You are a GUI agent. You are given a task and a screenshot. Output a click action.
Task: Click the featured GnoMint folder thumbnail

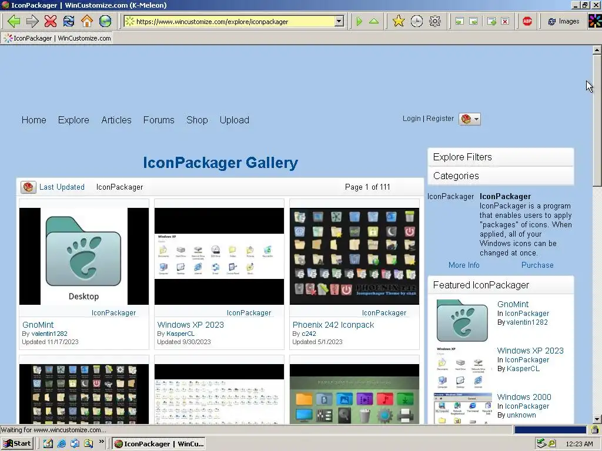[462, 321]
